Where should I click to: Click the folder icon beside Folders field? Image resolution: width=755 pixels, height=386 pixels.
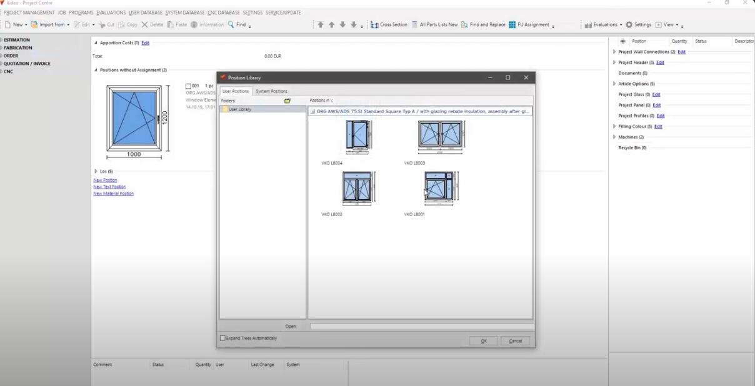[287, 100]
